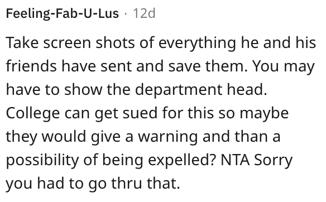Screen dimensions: 326x202
Task: Click the 'NTA' verdict text
Action: point(235,160)
